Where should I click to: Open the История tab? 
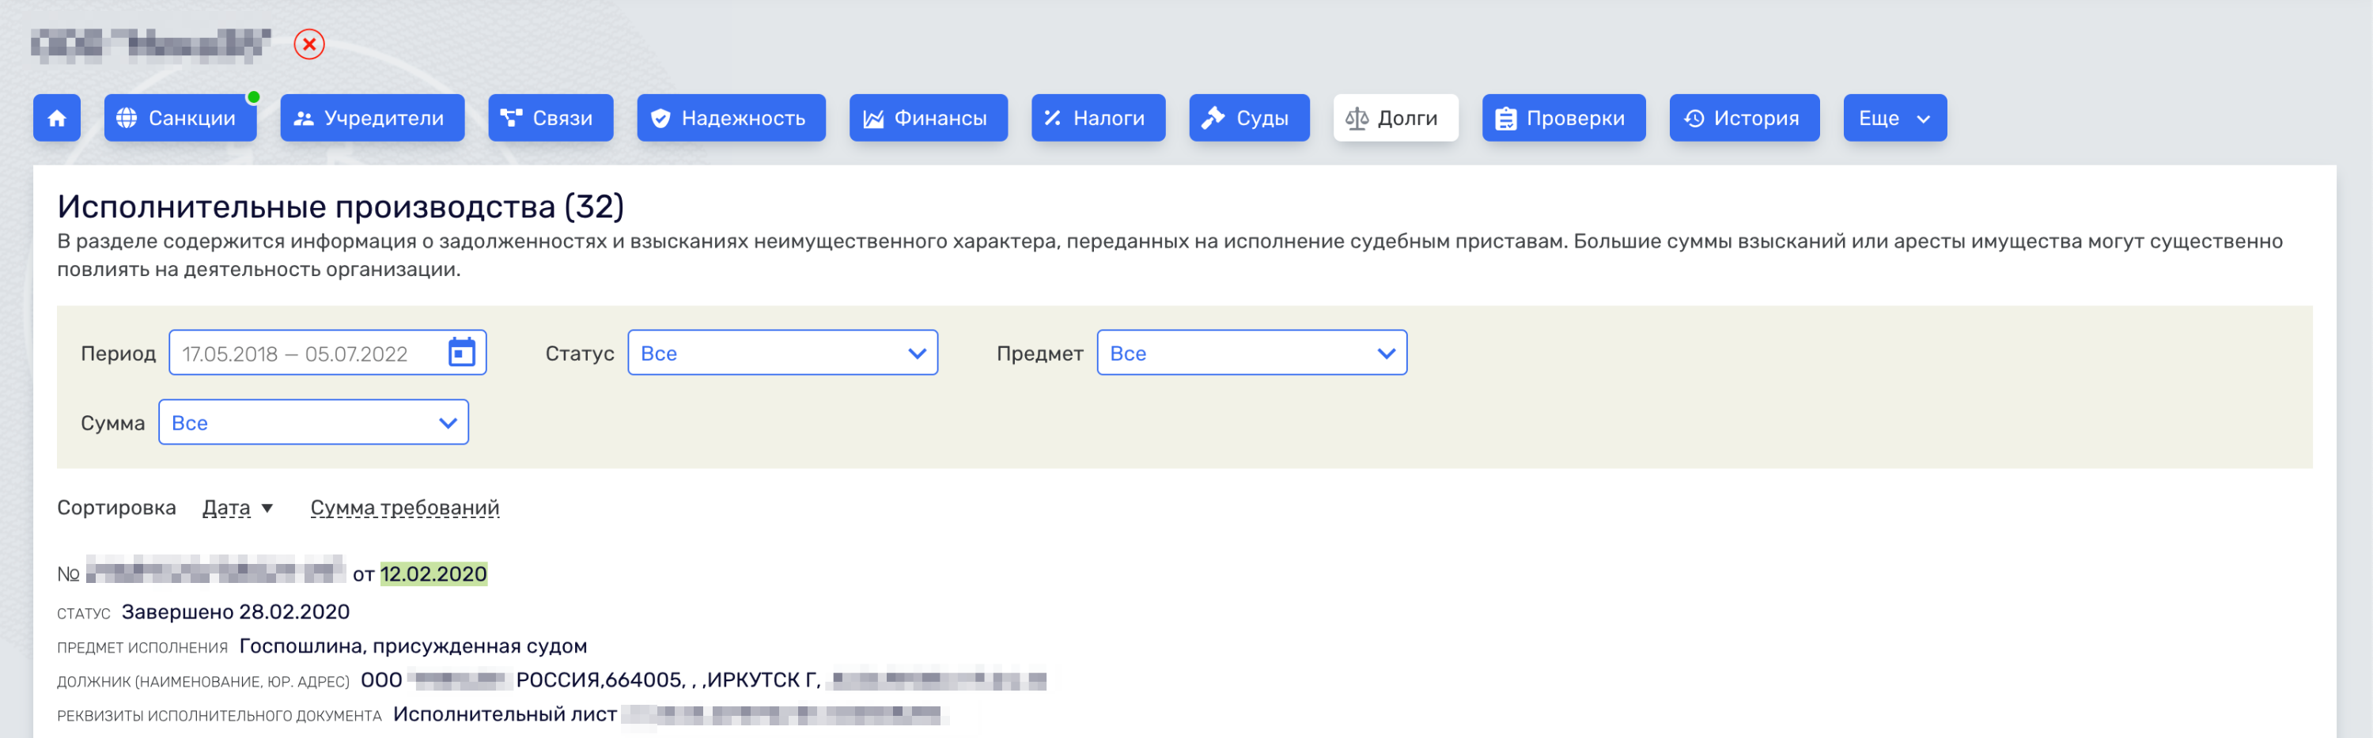pyautogui.click(x=1745, y=118)
